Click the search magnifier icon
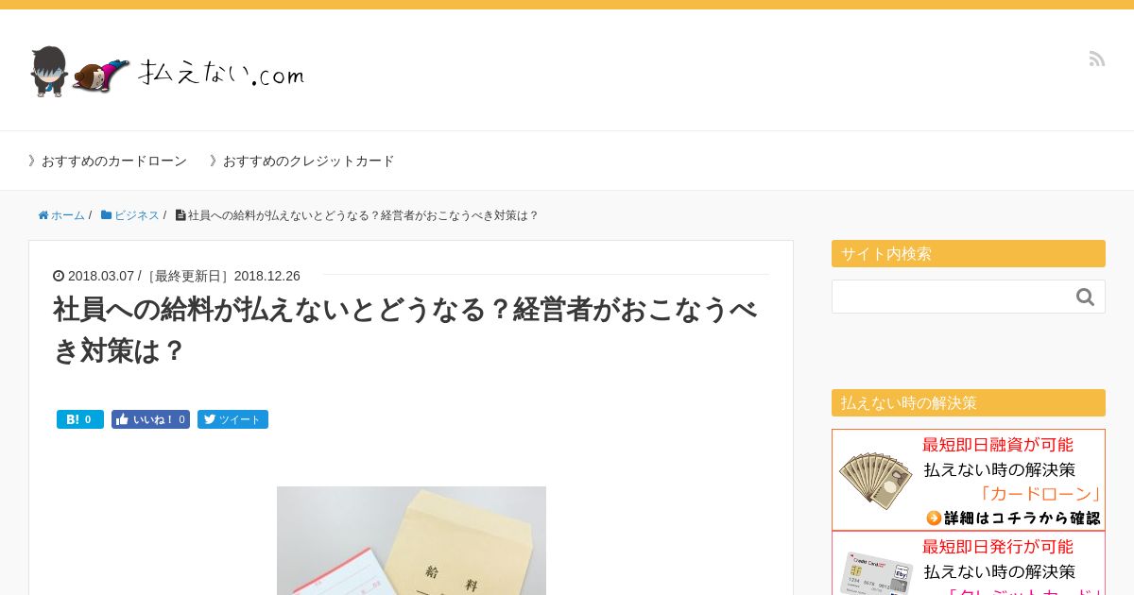This screenshot has width=1134, height=595. (x=1085, y=297)
